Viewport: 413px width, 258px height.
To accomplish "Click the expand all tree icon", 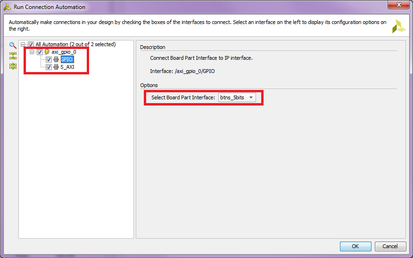I will coord(13,66).
